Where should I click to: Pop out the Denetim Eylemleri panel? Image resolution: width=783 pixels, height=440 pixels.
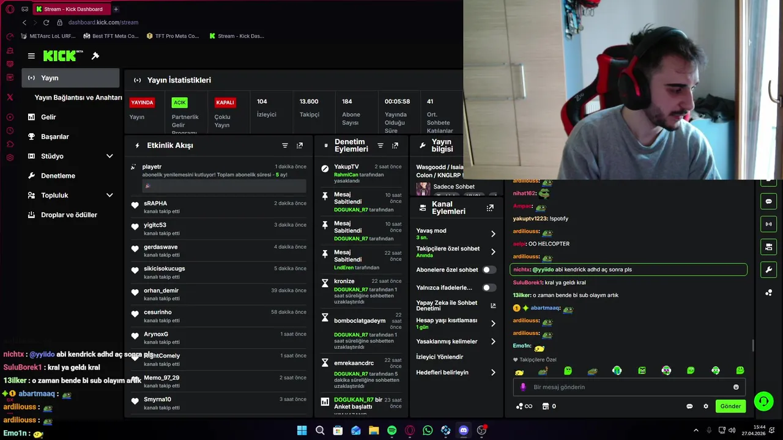(395, 145)
